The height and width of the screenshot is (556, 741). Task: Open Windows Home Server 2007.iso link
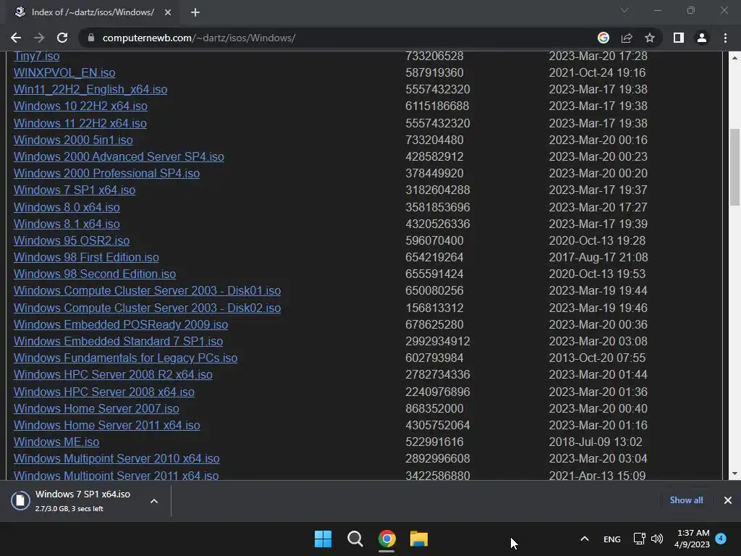pos(96,408)
